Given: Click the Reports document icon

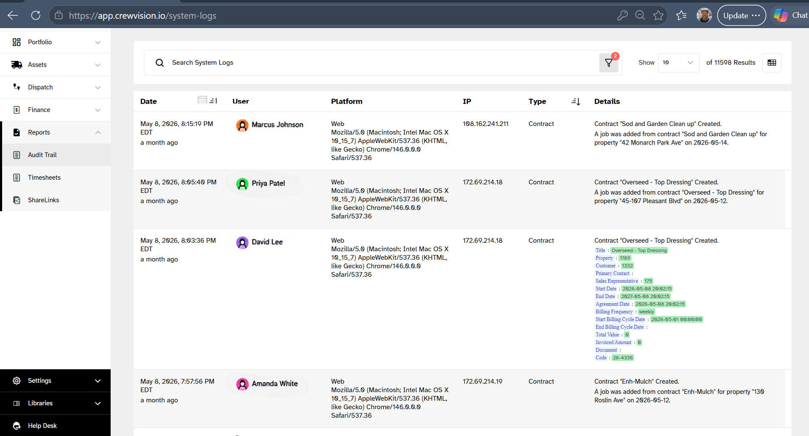Looking at the screenshot, I should (17, 132).
